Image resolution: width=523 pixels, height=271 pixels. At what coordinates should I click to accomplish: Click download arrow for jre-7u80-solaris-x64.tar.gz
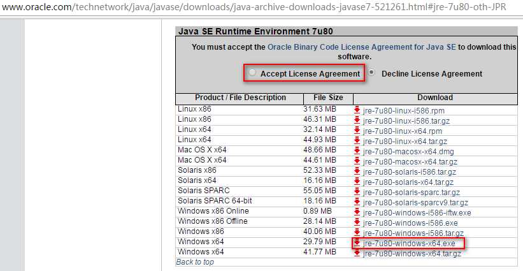coord(357,182)
